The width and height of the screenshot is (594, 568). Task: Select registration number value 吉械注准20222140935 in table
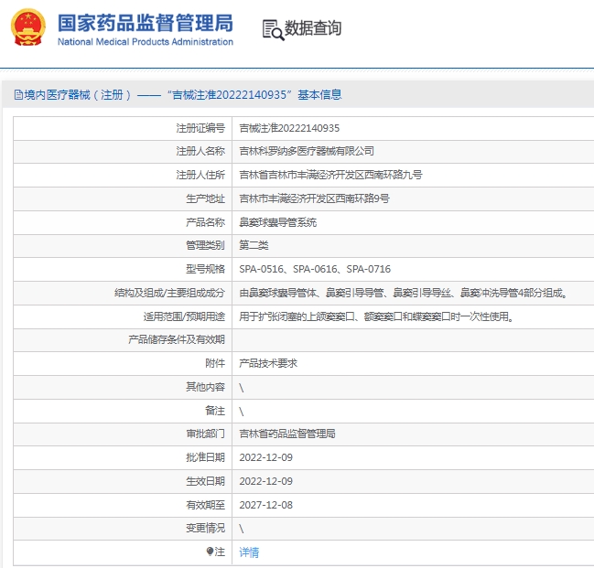289,128
